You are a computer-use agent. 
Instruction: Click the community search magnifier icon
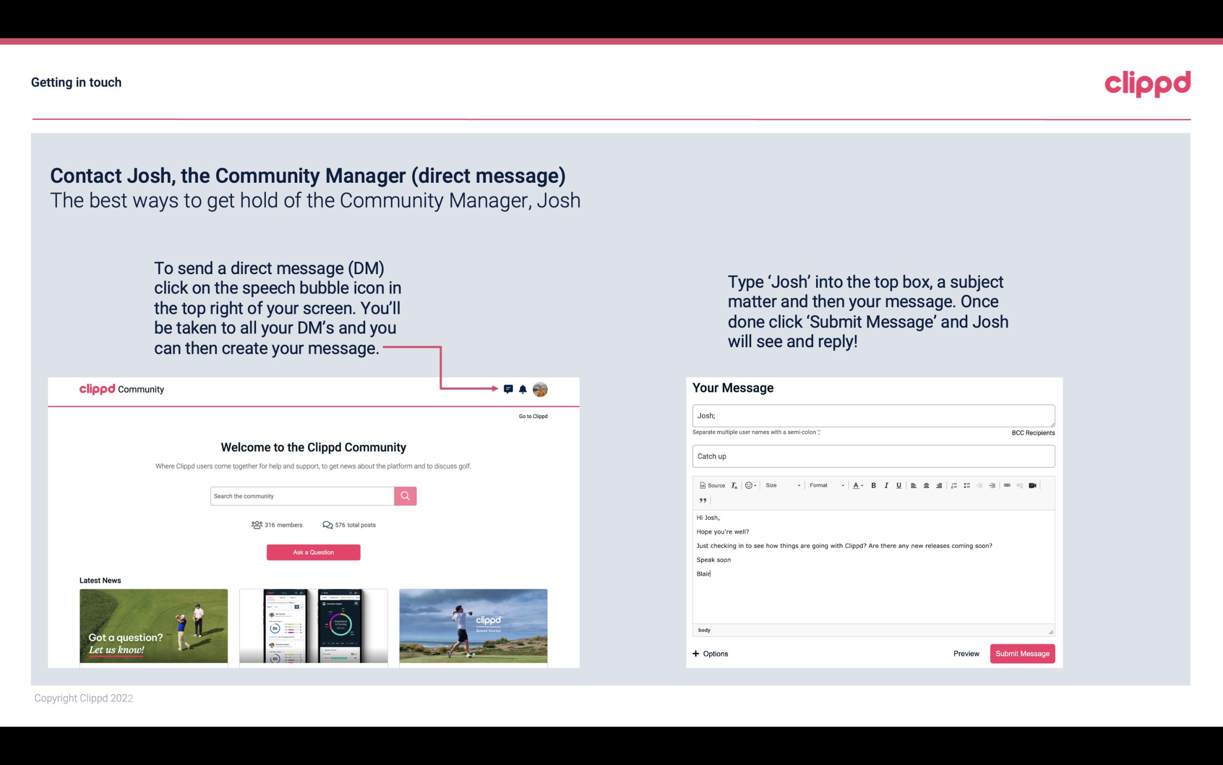404,495
